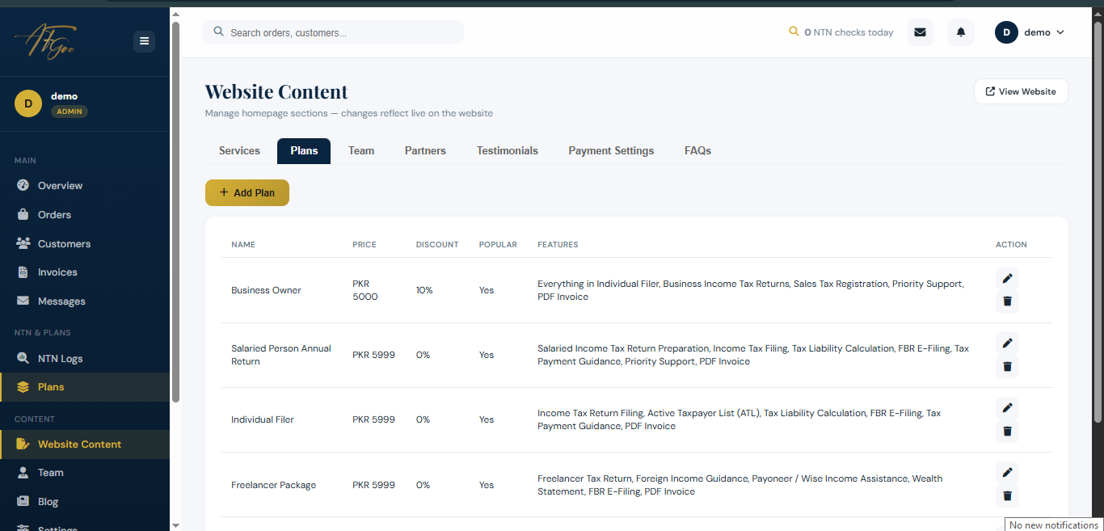Click the DISCOUNT column header
The image size is (1104, 531).
point(437,245)
